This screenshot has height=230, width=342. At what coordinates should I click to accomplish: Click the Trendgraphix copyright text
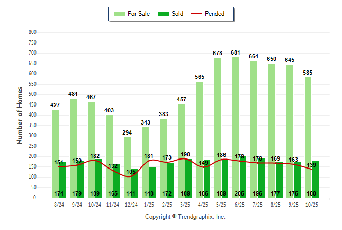pos(185,217)
